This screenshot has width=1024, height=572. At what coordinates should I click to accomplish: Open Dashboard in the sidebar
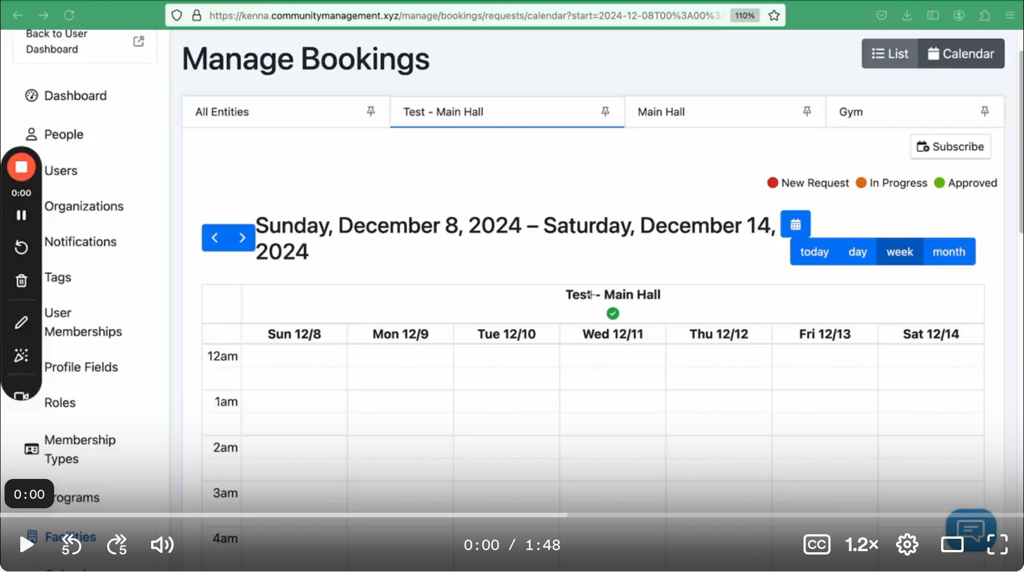[75, 96]
